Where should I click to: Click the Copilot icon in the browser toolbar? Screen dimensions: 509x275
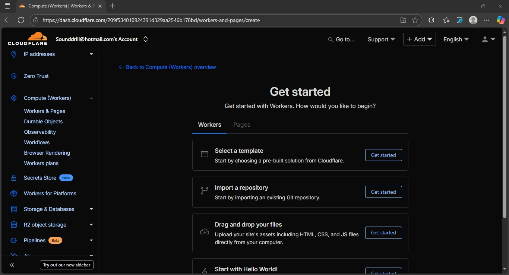click(x=500, y=20)
